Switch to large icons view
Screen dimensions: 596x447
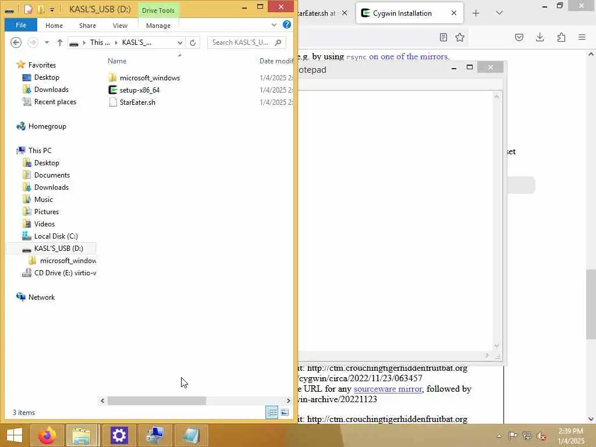tap(285, 413)
